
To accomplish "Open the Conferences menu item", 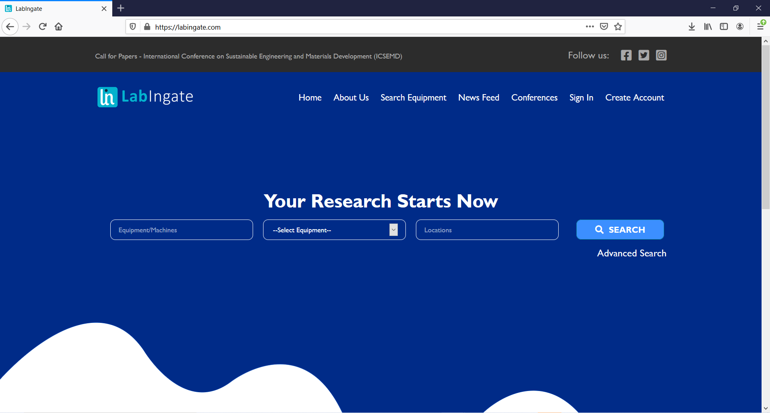I will tap(534, 98).
